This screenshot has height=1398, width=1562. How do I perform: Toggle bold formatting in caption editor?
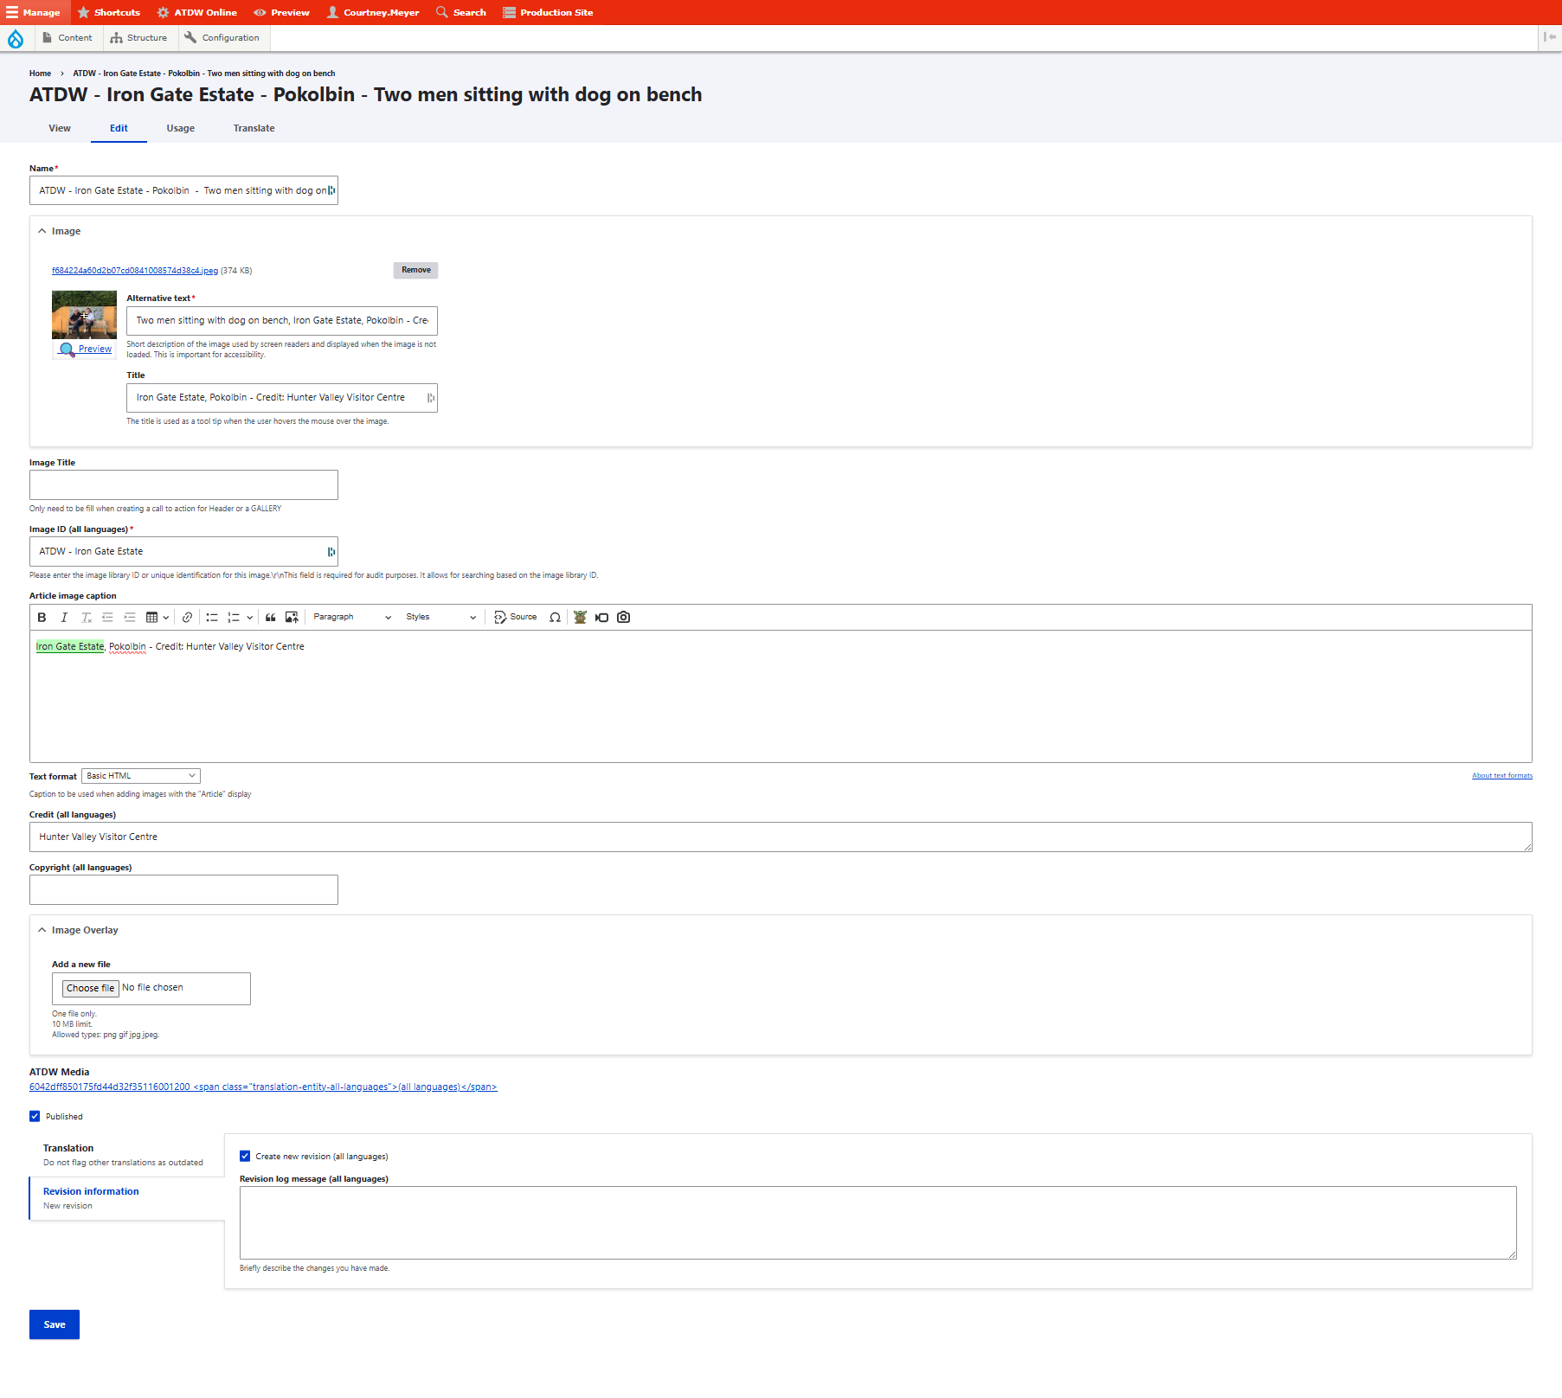coord(42,618)
